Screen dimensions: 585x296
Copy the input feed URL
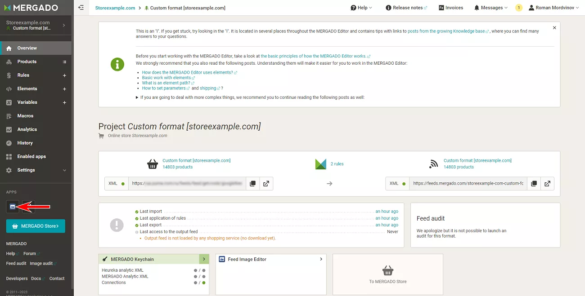tap(253, 184)
